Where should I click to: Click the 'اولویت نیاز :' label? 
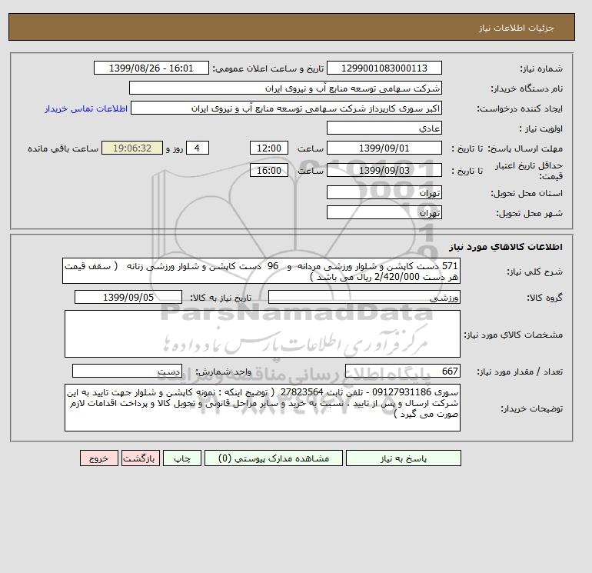tap(541, 128)
